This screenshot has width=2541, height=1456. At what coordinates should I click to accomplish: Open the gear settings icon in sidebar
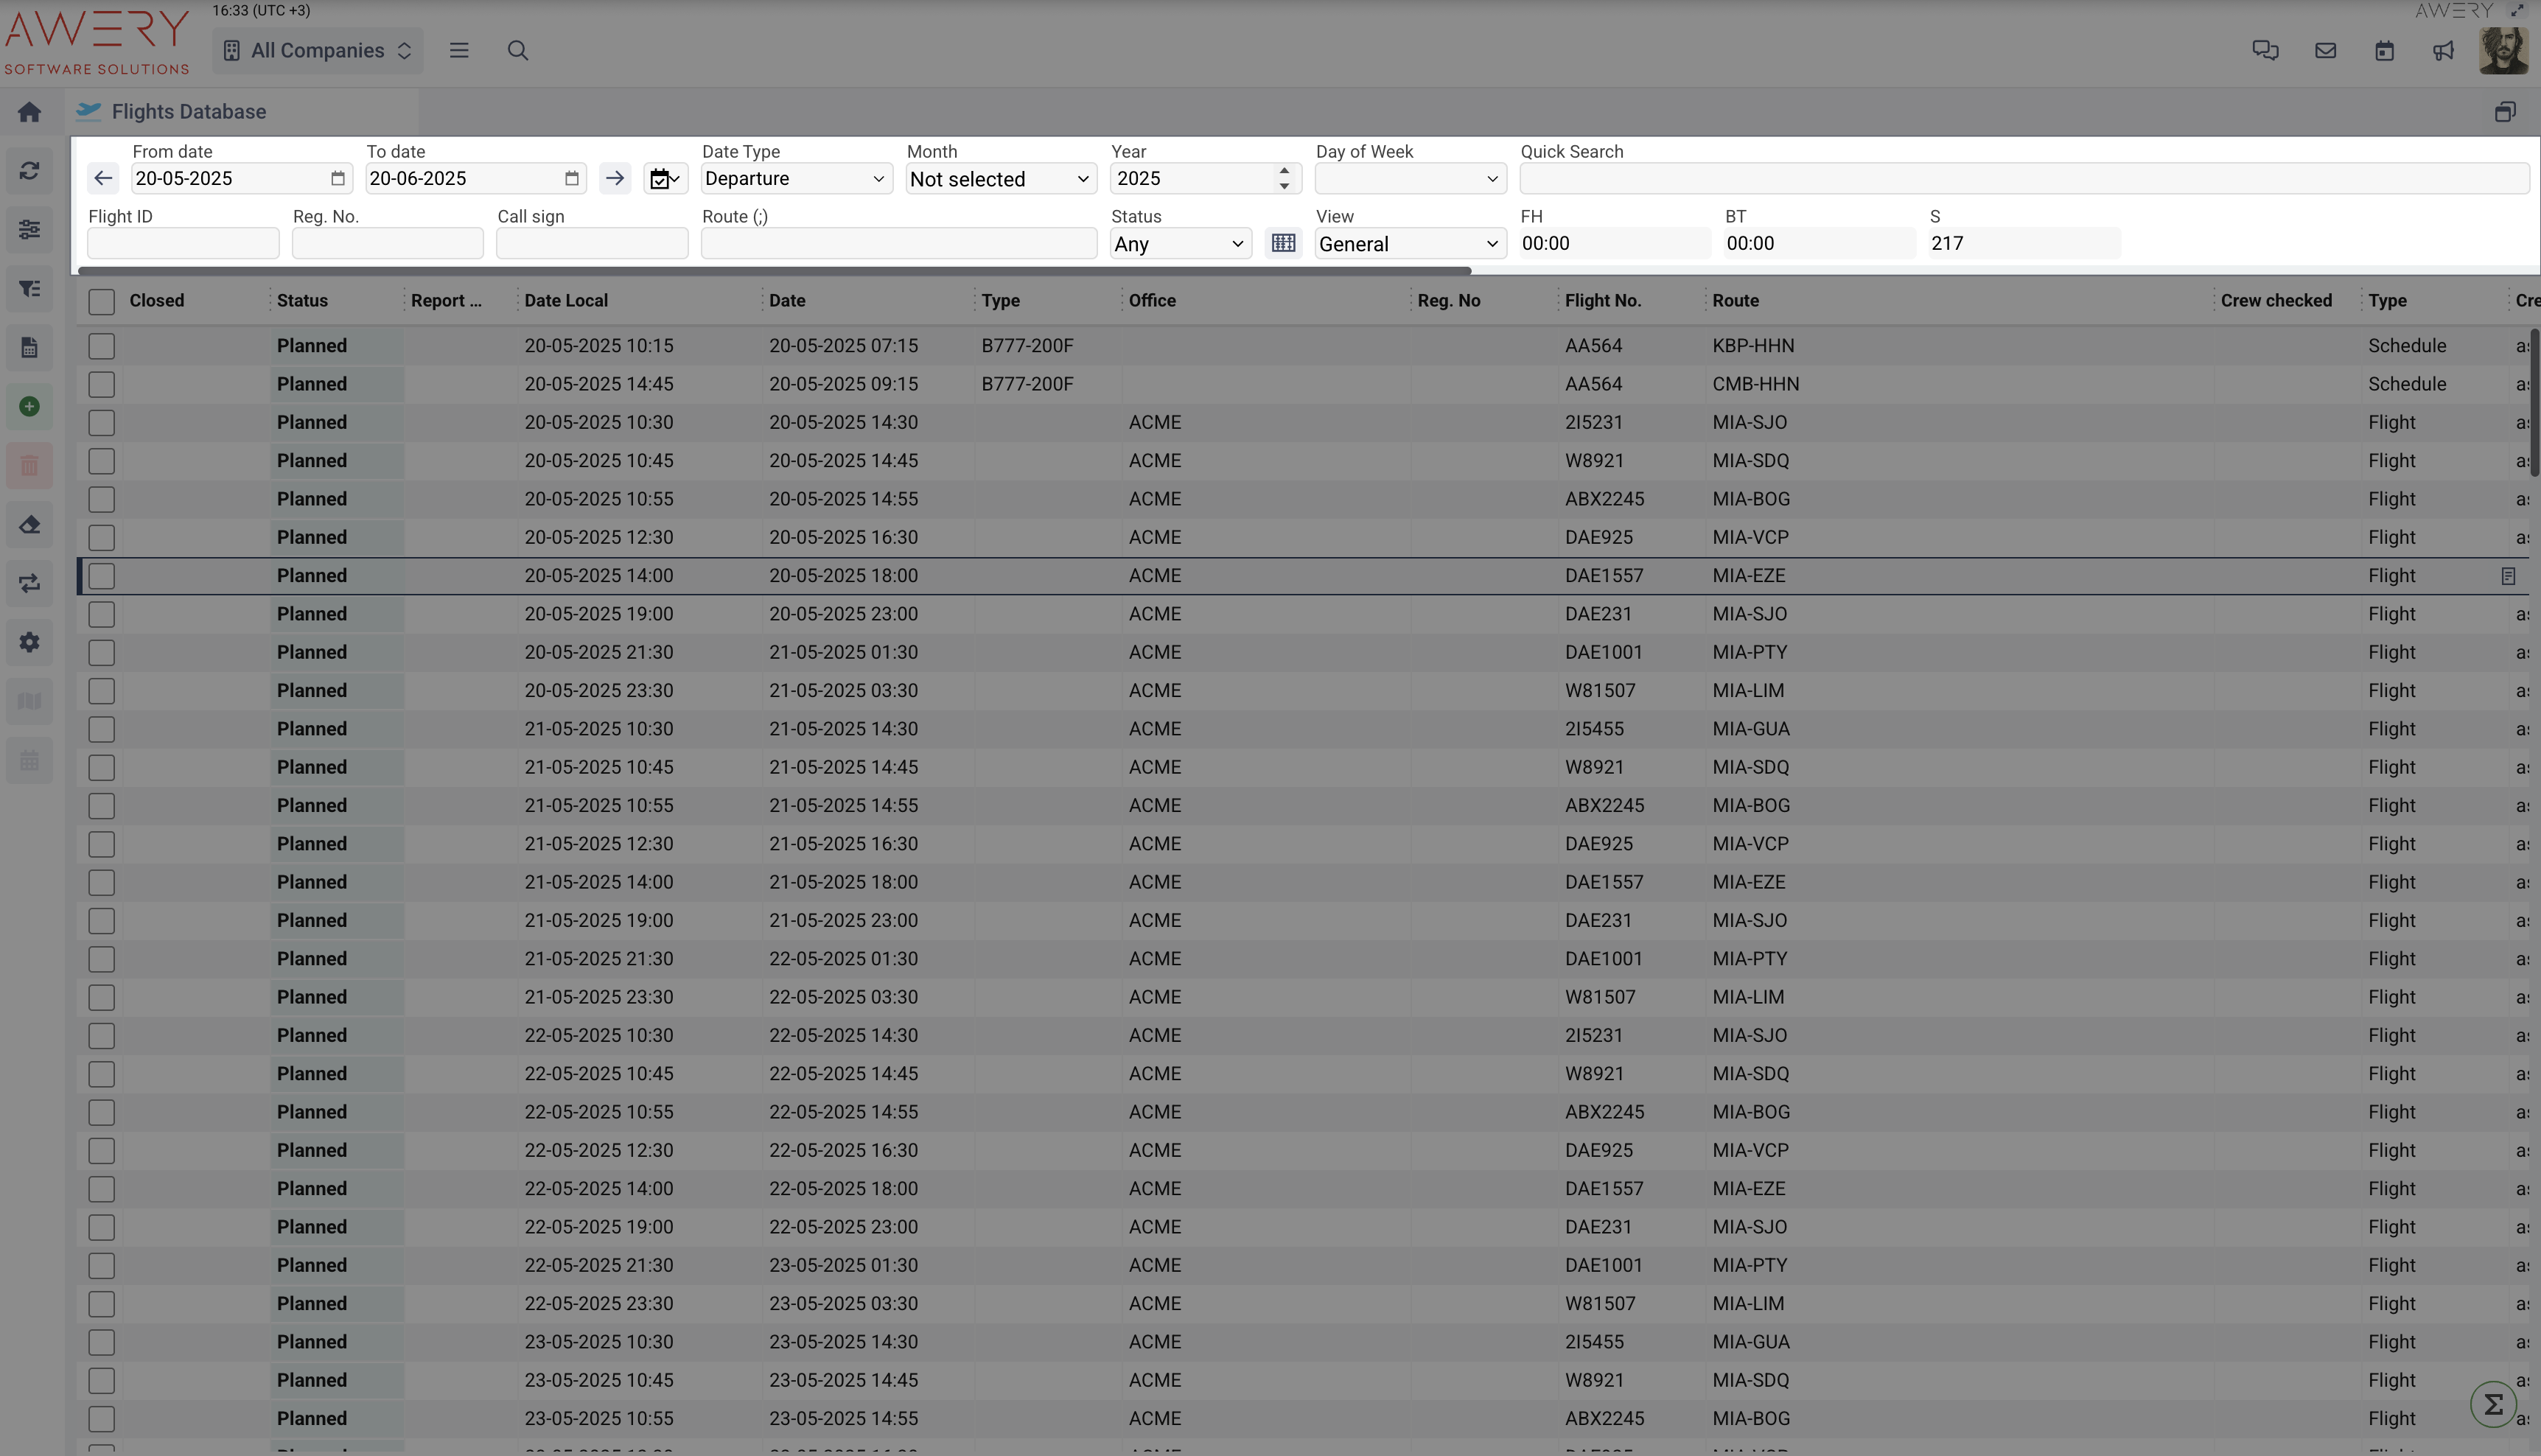(29, 643)
